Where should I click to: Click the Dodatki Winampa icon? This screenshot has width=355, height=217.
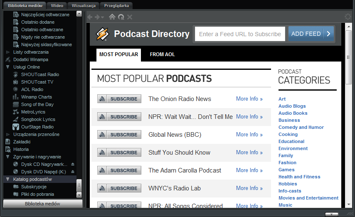click(8, 59)
